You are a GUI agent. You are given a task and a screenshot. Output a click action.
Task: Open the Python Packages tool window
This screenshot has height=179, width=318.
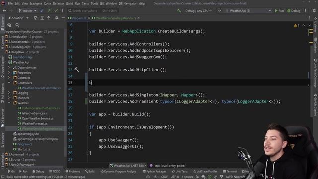tap(155, 171)
